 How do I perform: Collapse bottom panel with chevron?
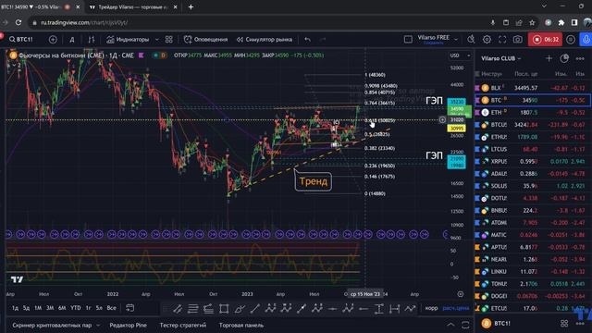pos(450,325)
